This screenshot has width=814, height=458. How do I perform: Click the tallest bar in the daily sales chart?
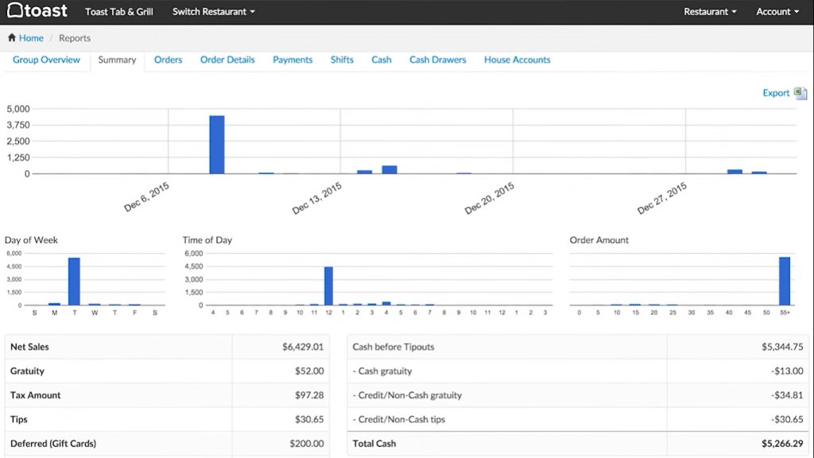click(x=216, y=145)
